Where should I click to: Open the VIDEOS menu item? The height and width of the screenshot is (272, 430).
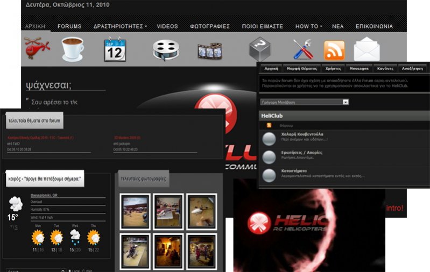click(x=167, y=26)
